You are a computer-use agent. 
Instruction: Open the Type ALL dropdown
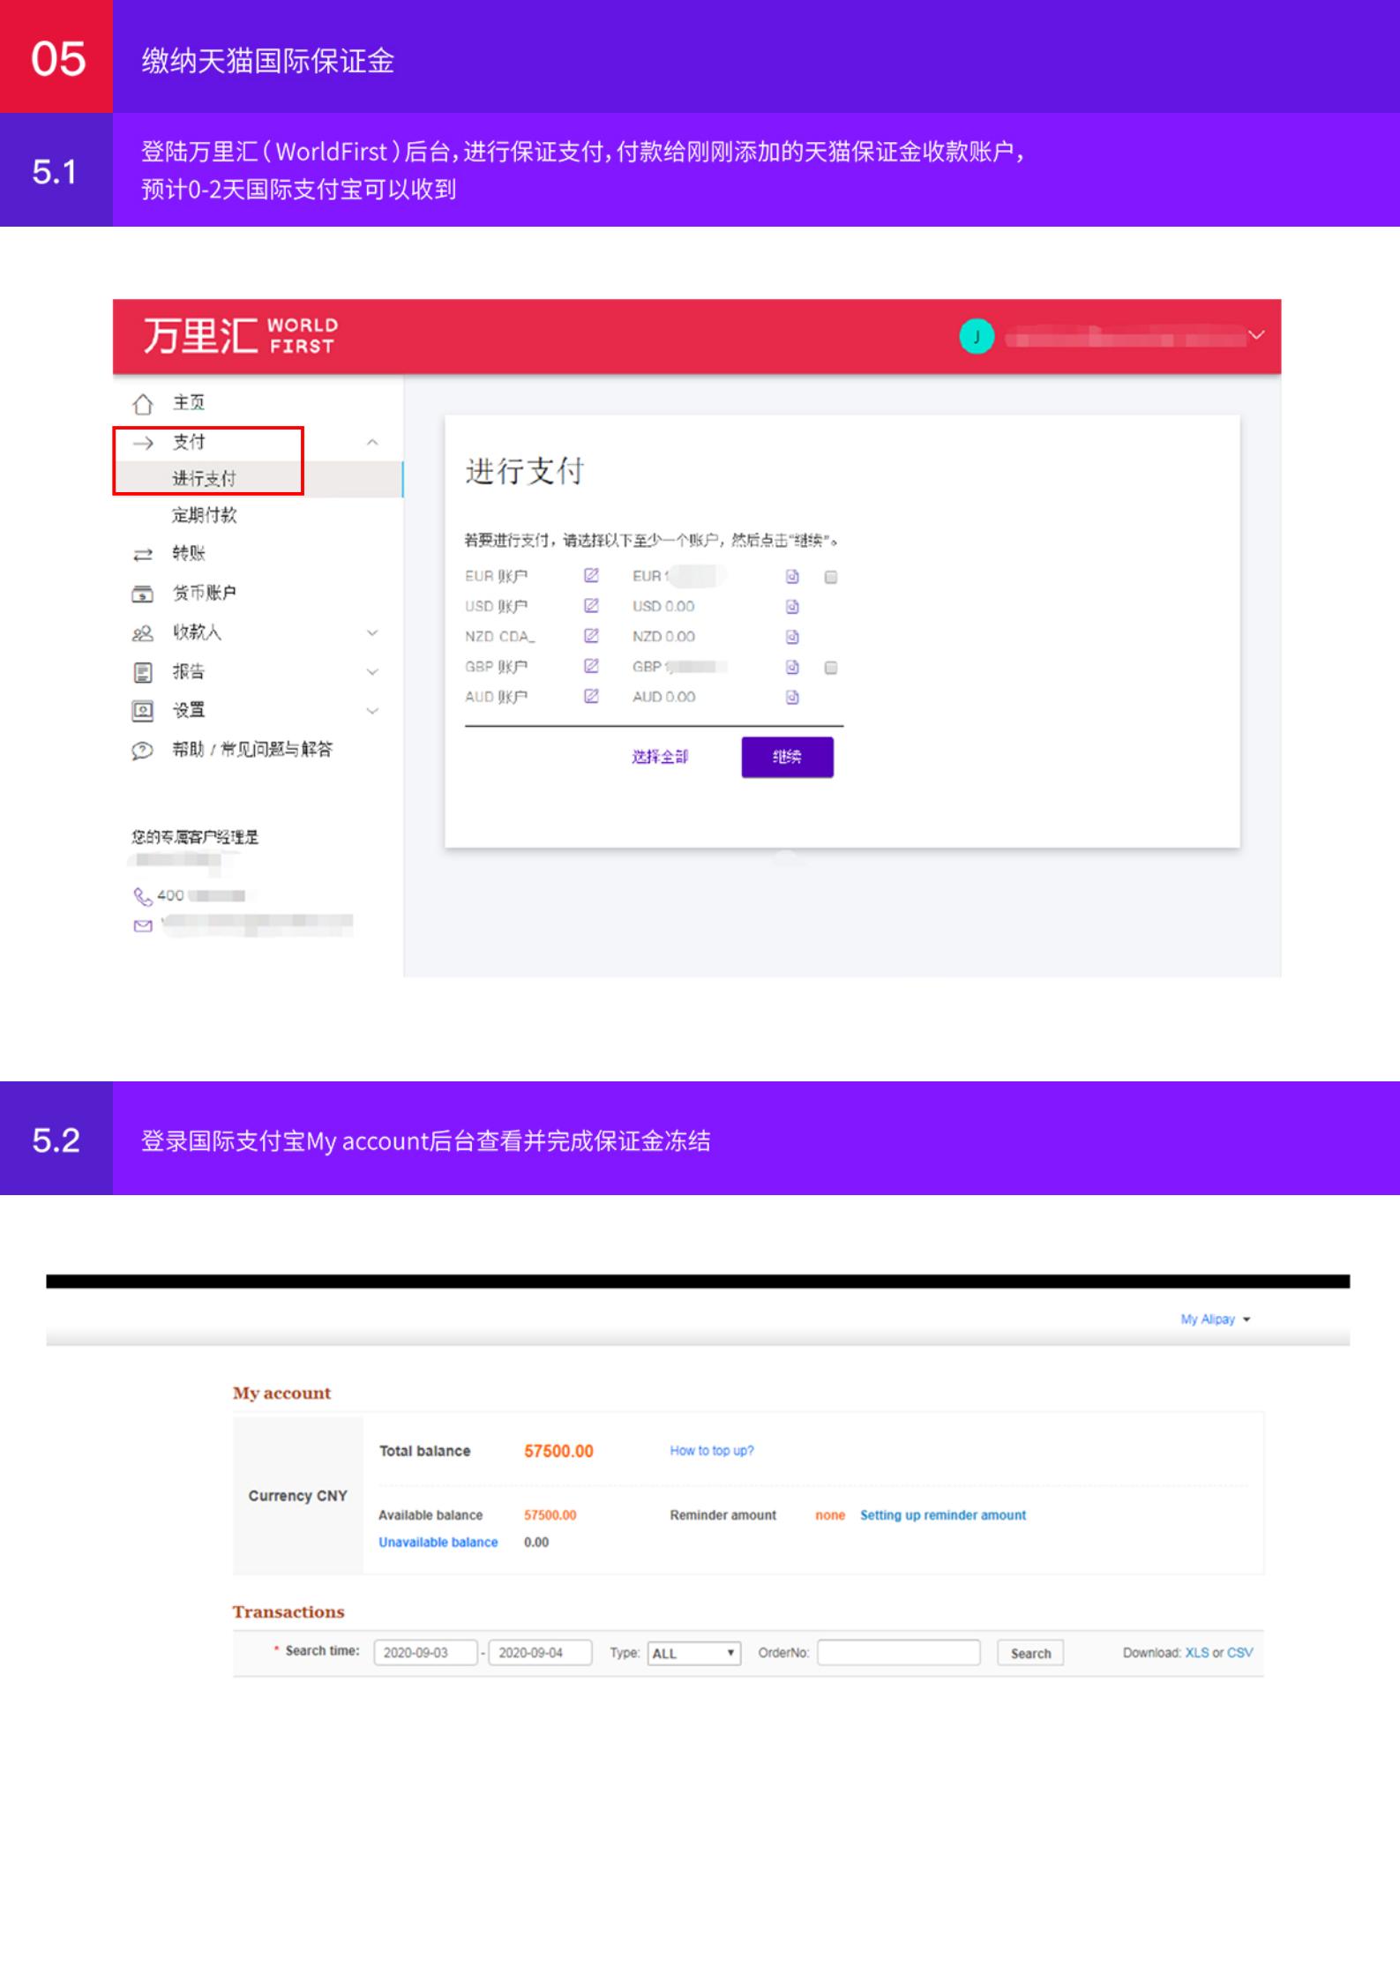[x=694, y=1654]
